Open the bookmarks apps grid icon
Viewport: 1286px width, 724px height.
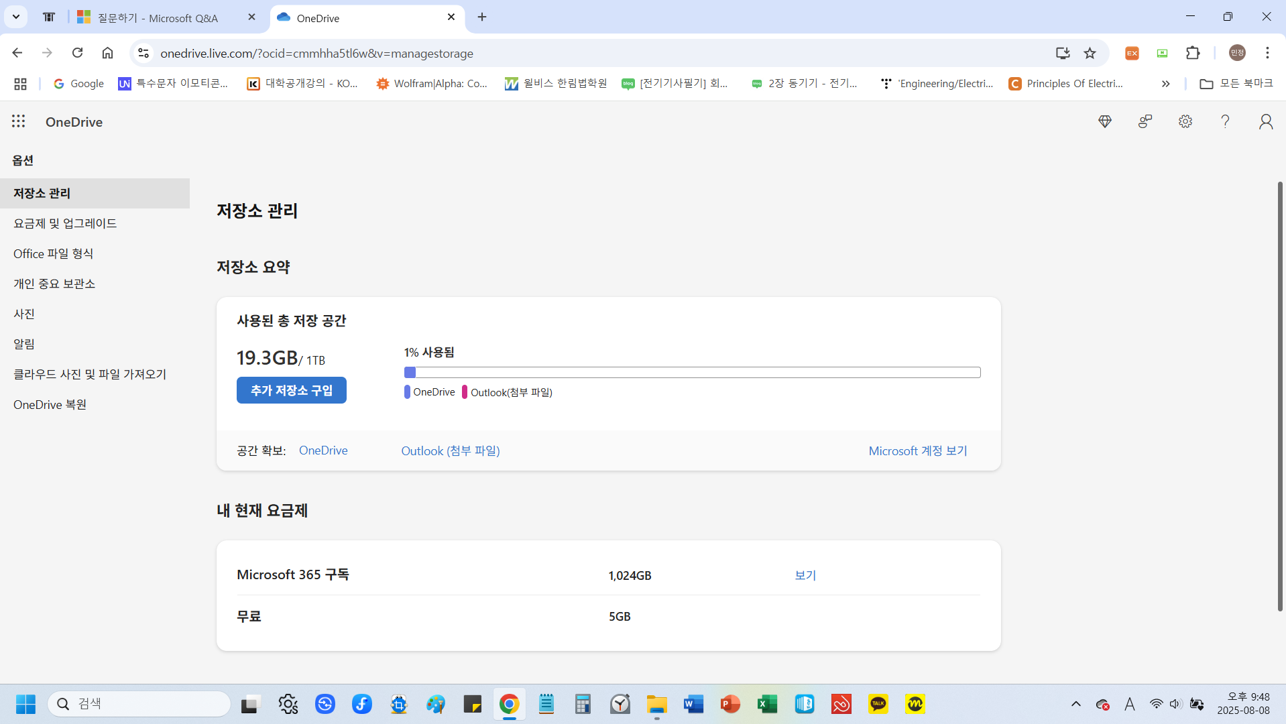click(20, 84)
